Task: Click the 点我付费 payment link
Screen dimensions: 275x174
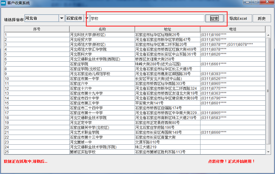Action: coord(231,161)
